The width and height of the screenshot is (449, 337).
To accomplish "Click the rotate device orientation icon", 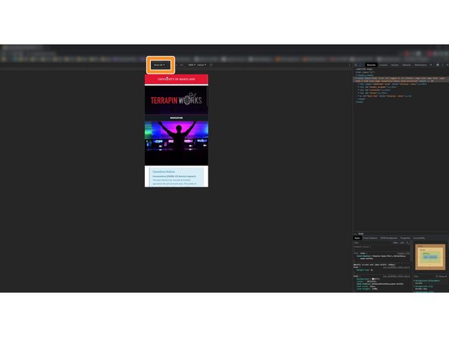I will (x=211, y=65).
